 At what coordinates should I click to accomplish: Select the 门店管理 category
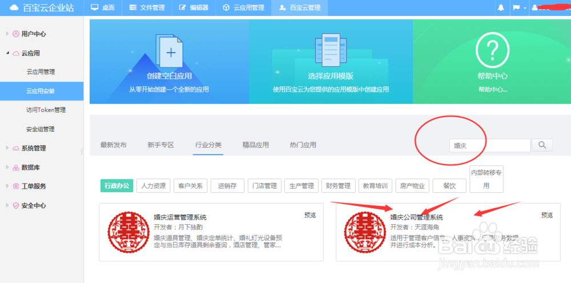pos(264,186)
